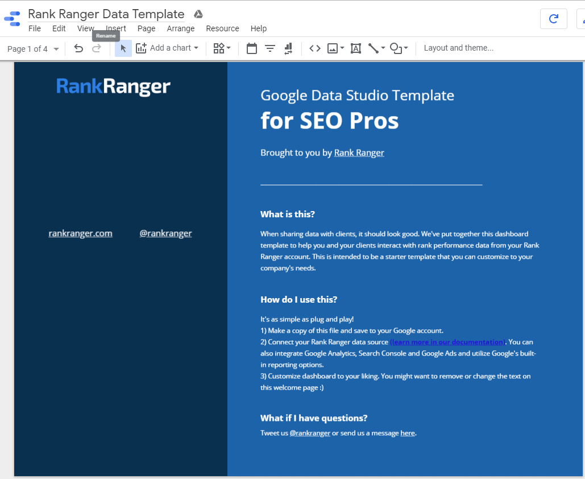
Task: Open Layout and theme panel
Action: click(x=458, y=48)
